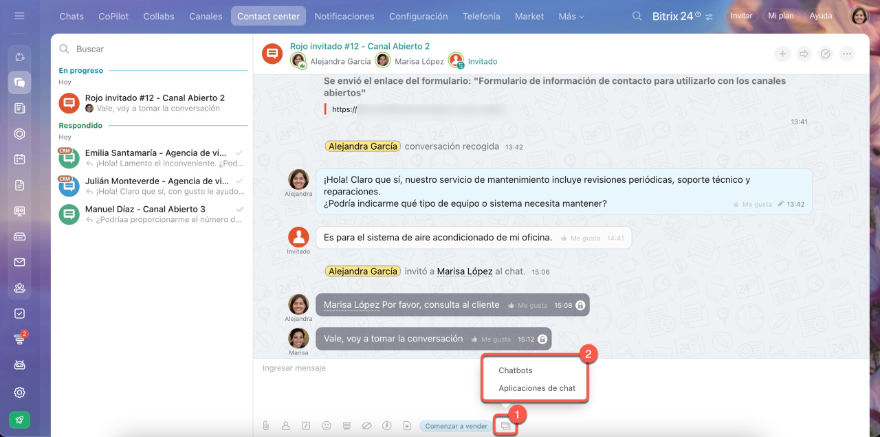Open the user profile avatar at top right
Screen dimensions: 880x437
(859, 16)
